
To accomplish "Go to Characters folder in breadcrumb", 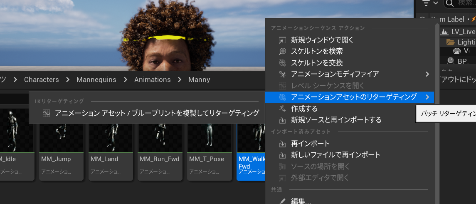I will pos(41,80).
